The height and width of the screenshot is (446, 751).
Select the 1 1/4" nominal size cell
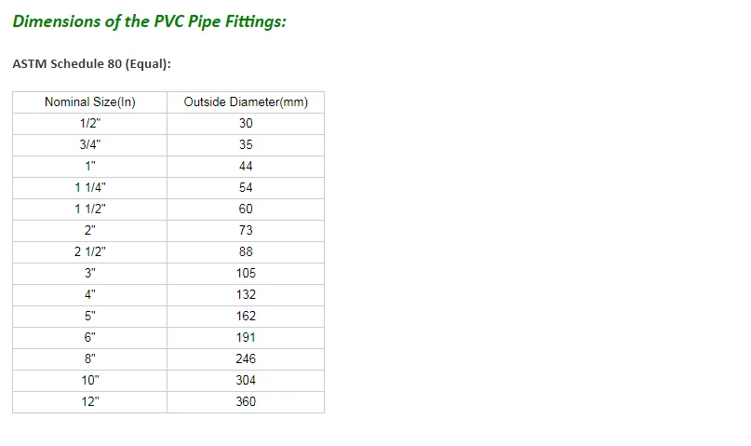click(90, 188)
